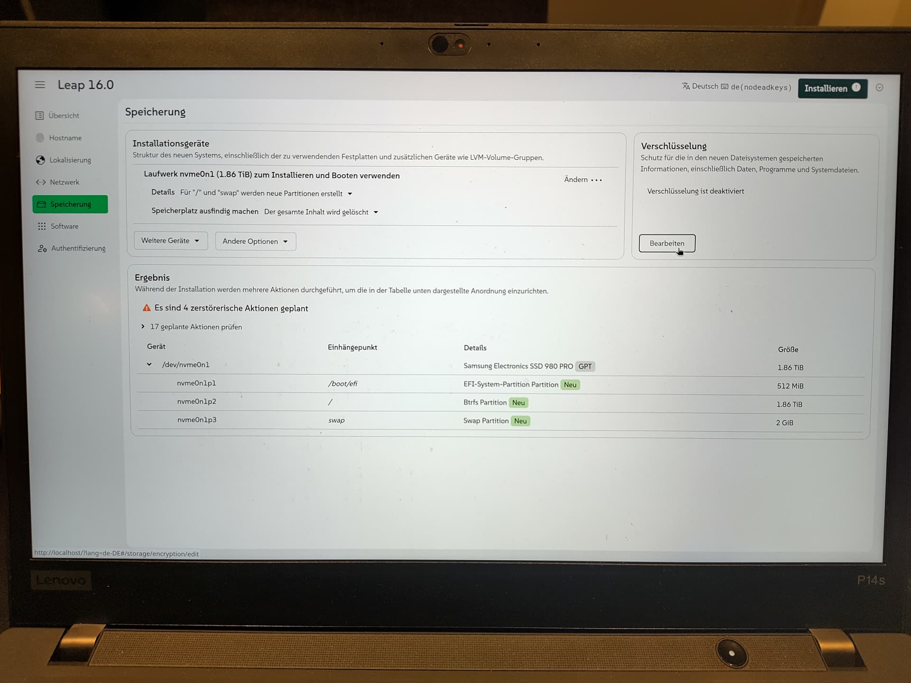The height and width of the screenshot is (683, 911).
Task: Click the Übersicht list icon
Action: [x=39, y=116]
